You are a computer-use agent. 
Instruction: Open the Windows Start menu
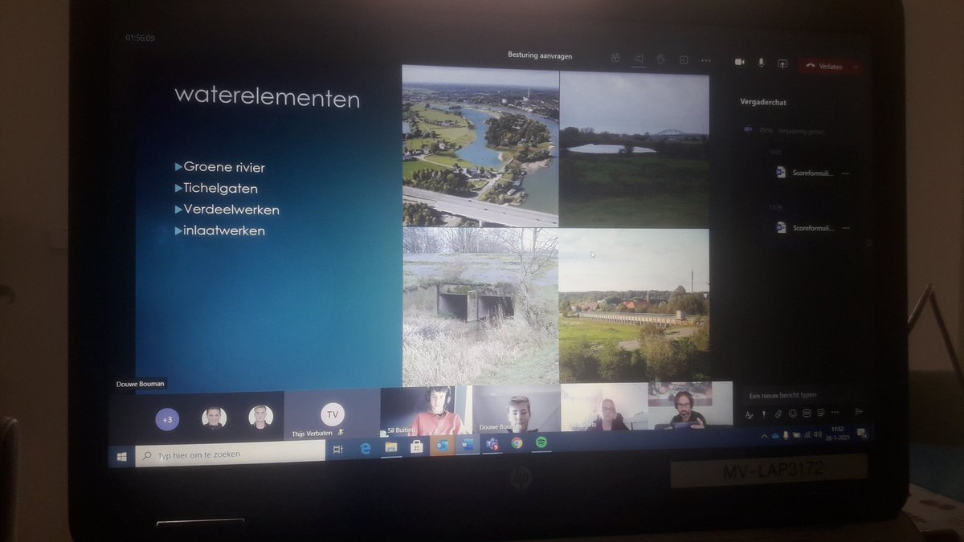pos(122,456)
